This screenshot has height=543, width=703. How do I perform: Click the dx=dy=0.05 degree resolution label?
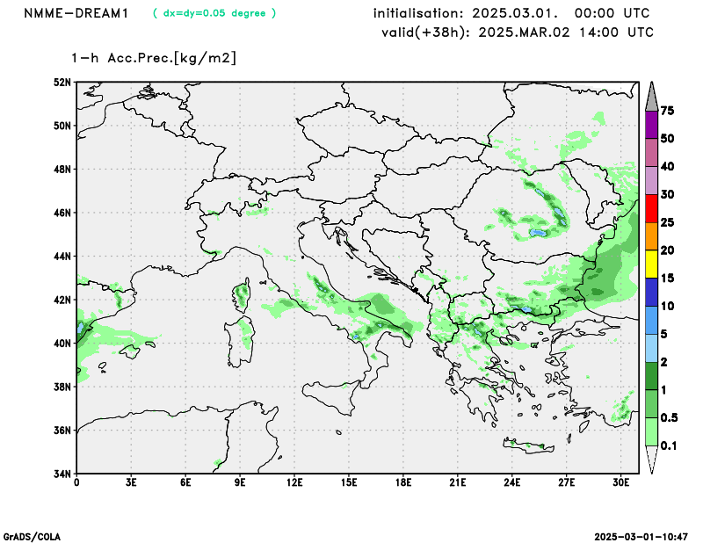coord(214,13)
